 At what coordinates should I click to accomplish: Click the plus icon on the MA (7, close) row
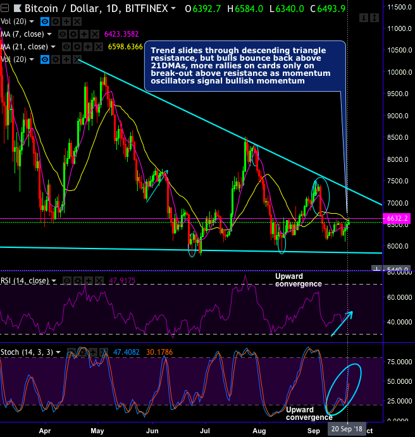click(84, 34)
